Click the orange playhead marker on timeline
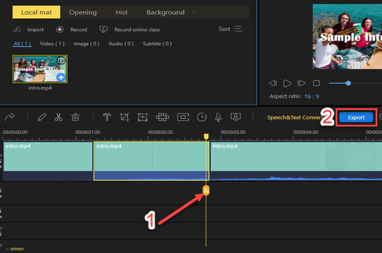 (x=206, y=189)
